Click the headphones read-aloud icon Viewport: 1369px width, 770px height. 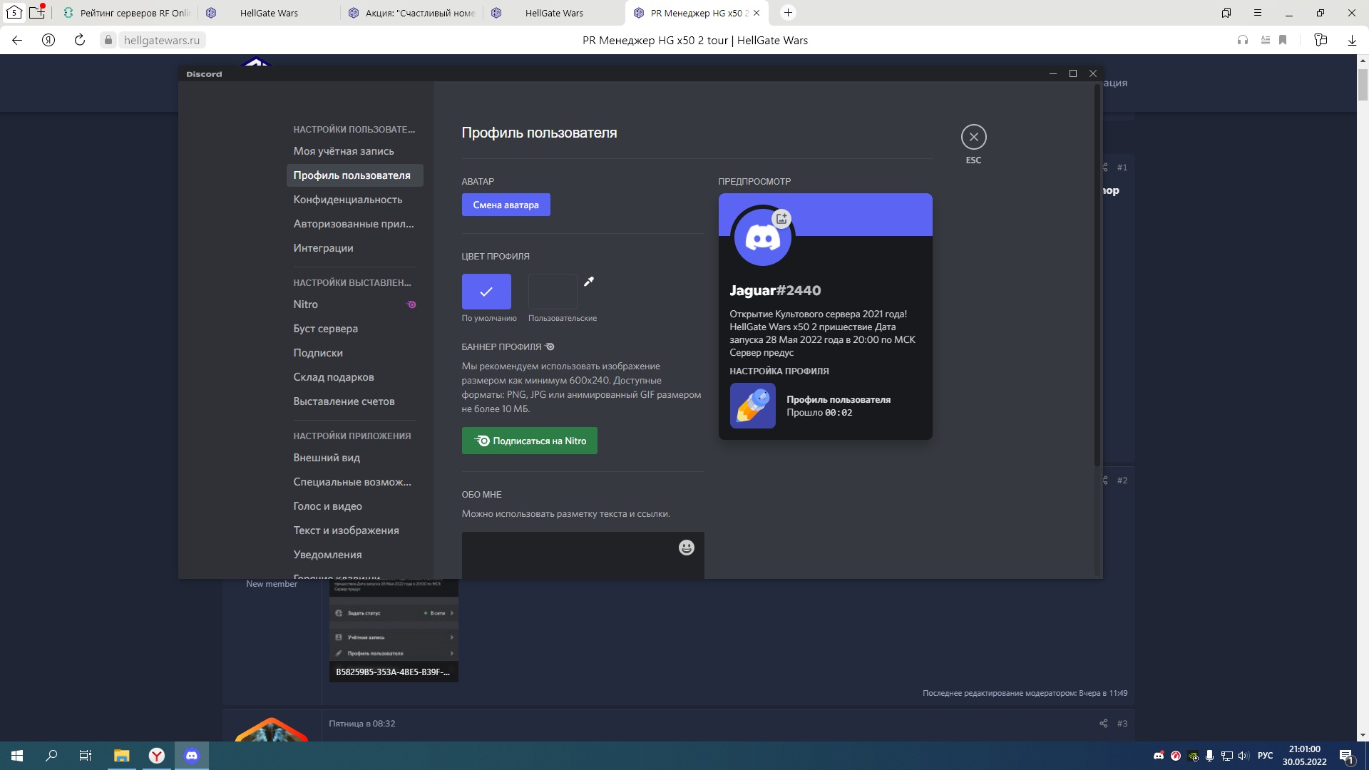[1243, 41]
